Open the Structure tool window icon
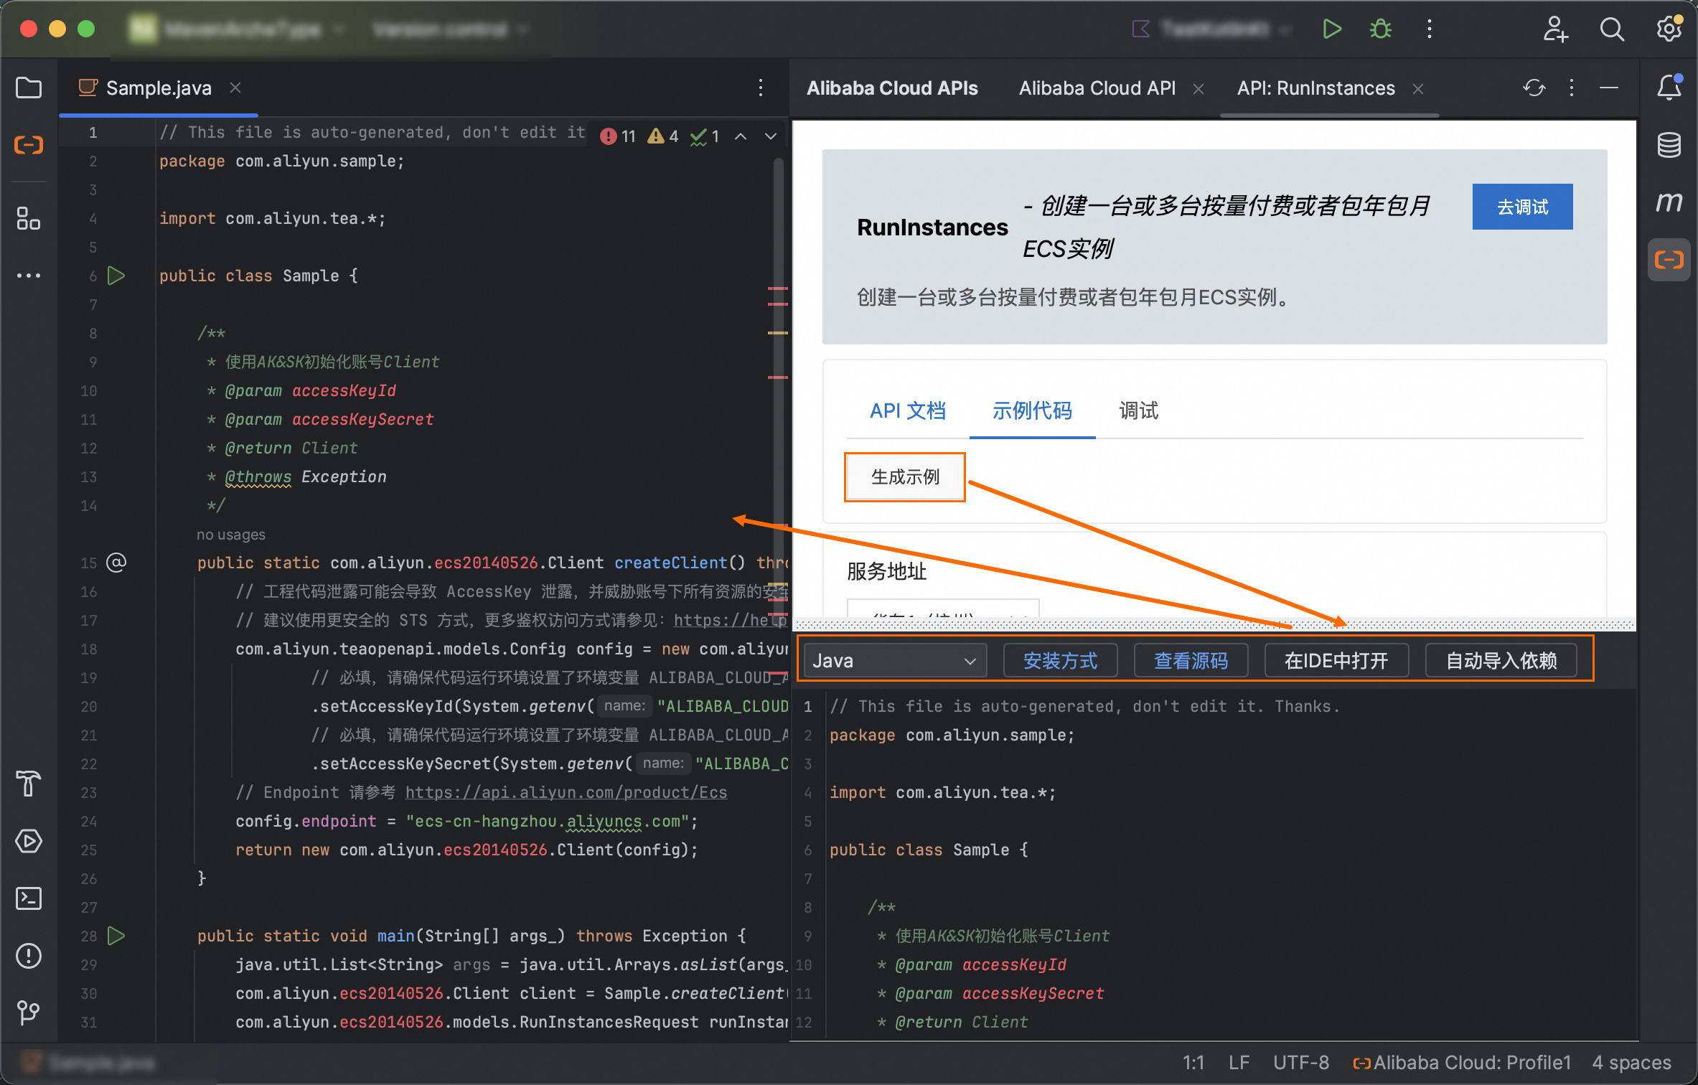The height and width of the screenshot is (1085, 1698). pos(29,218)
